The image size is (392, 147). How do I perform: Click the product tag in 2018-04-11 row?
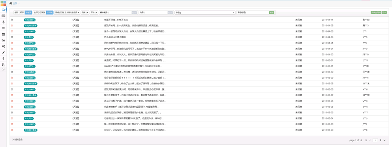click(x=29, y=20)
